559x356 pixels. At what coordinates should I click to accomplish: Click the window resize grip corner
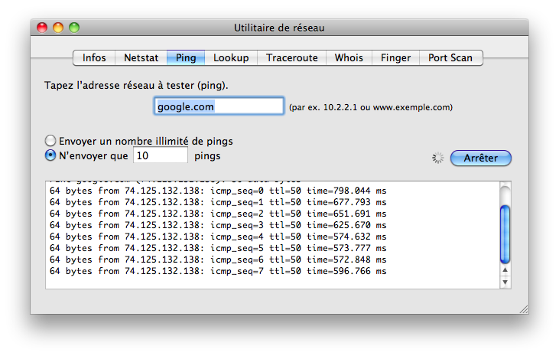click(x=523, y=309)
